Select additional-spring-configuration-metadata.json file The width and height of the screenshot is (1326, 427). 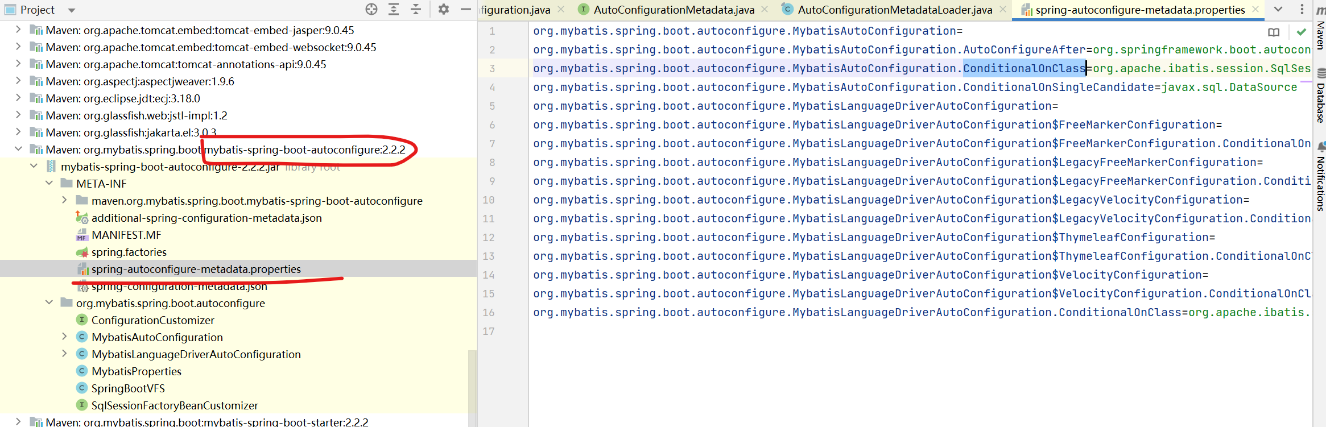pyautogui.click(x=206, y=218)
